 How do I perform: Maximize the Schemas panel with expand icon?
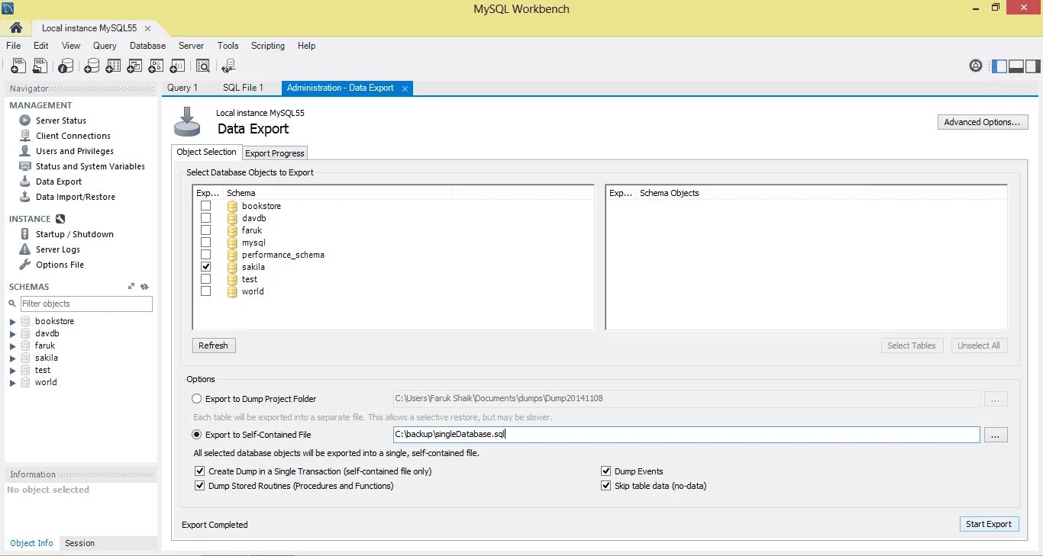pyautogui.click(x=131, y=287)
